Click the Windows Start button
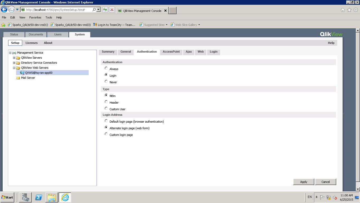360x203 pixels. (x=7, y=197)
